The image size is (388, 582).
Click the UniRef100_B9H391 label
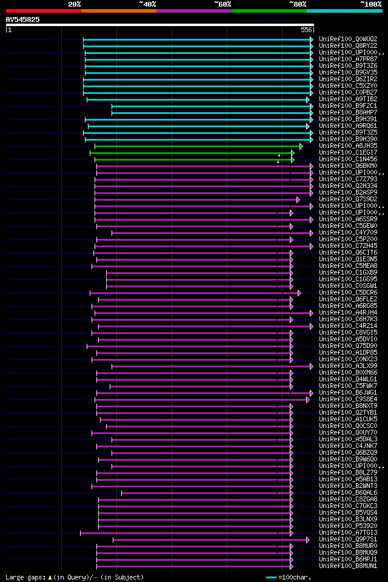[x=348, y=119]
